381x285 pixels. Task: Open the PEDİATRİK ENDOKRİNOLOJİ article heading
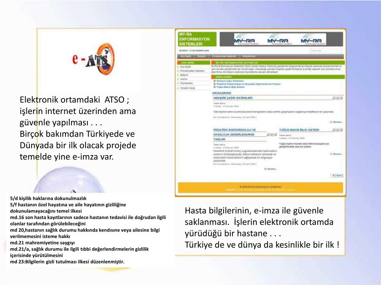[x=234, y=134]
